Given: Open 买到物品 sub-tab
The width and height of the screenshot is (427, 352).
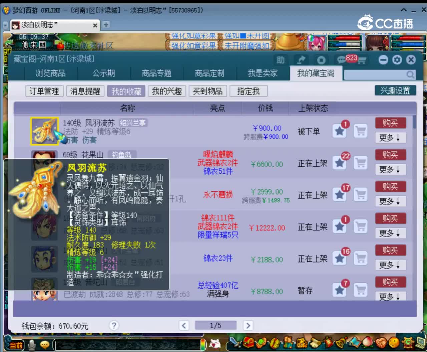Looking at the screenshot, I should (x=207, y=91).
